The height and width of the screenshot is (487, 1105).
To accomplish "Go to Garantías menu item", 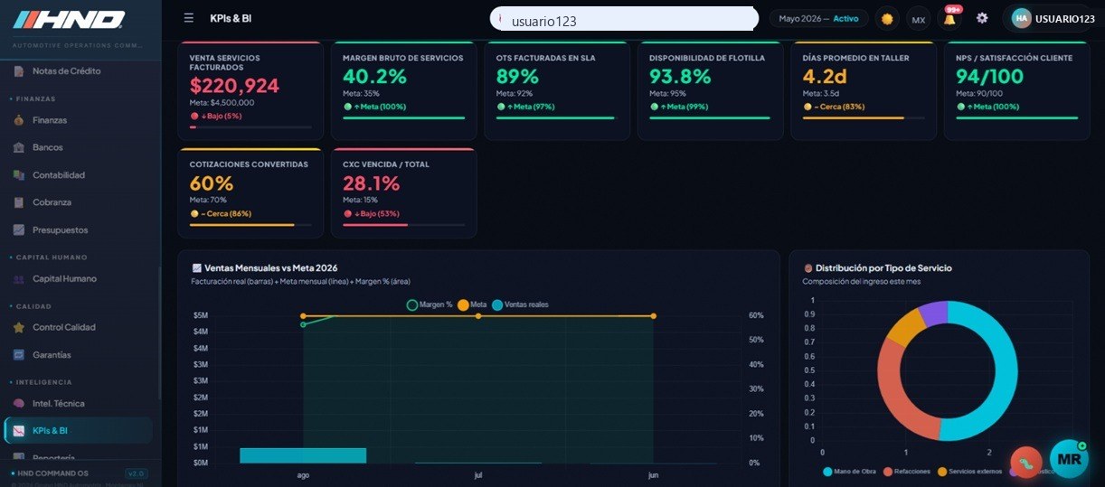I will pyautogui.click(x=52, y=355).
